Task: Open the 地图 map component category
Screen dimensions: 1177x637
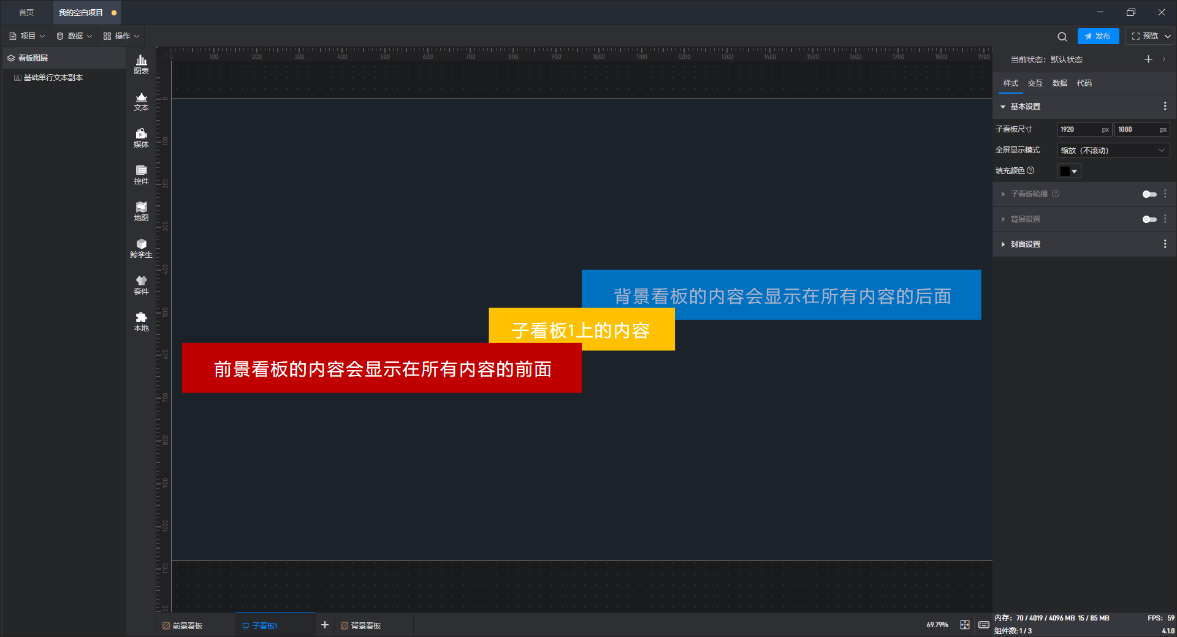Action: pos(141,211)
